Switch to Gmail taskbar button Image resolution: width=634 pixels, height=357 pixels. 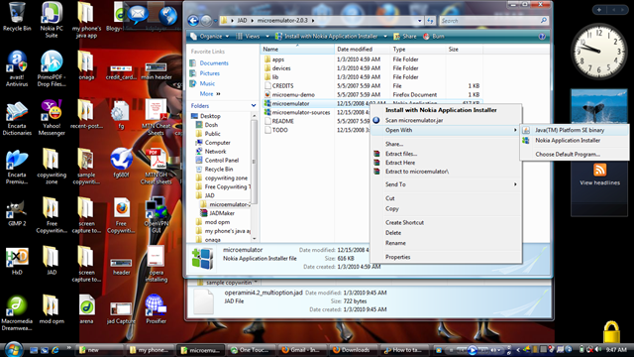coord(303,350)
